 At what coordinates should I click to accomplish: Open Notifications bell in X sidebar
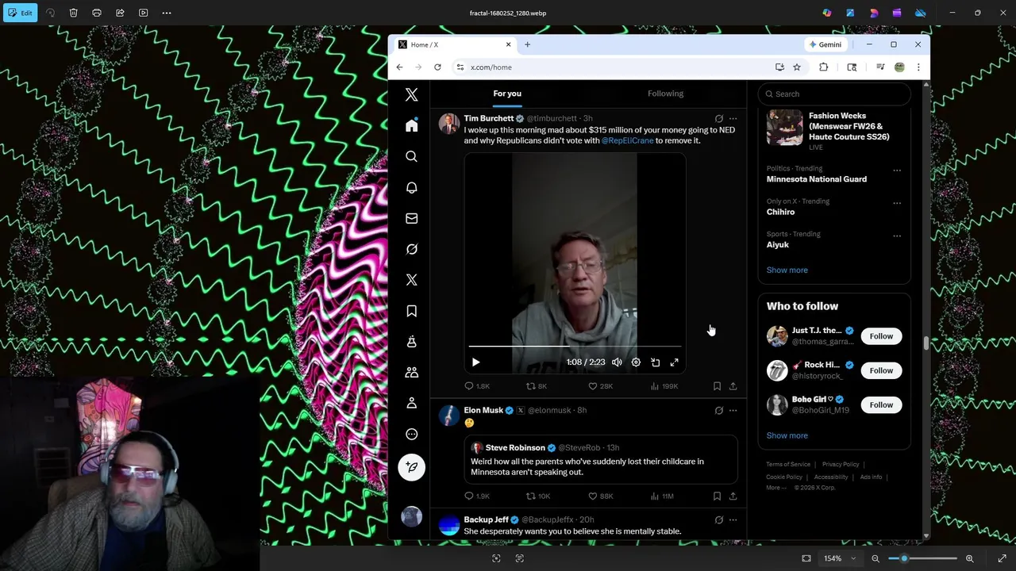tap(411, 187)
